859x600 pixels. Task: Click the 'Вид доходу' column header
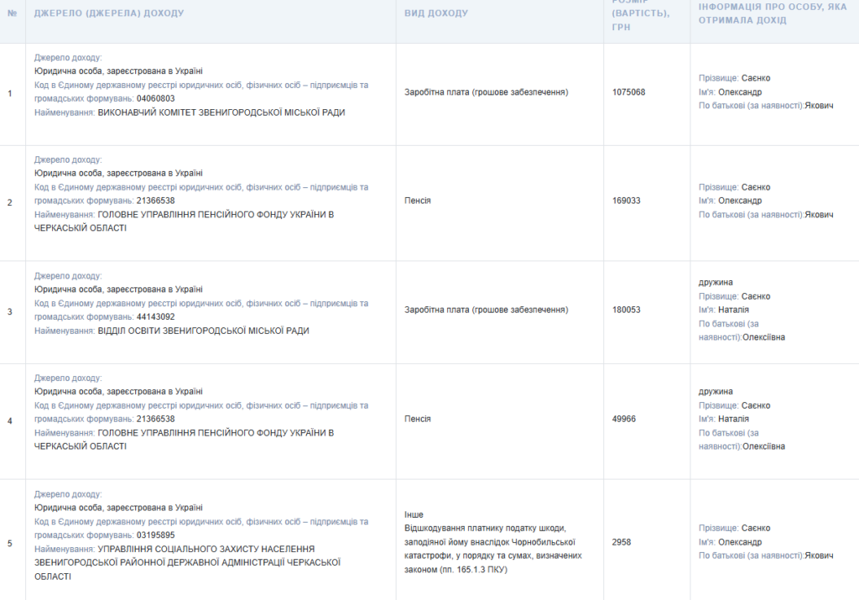pyautogui.click(x=436, y=14)
